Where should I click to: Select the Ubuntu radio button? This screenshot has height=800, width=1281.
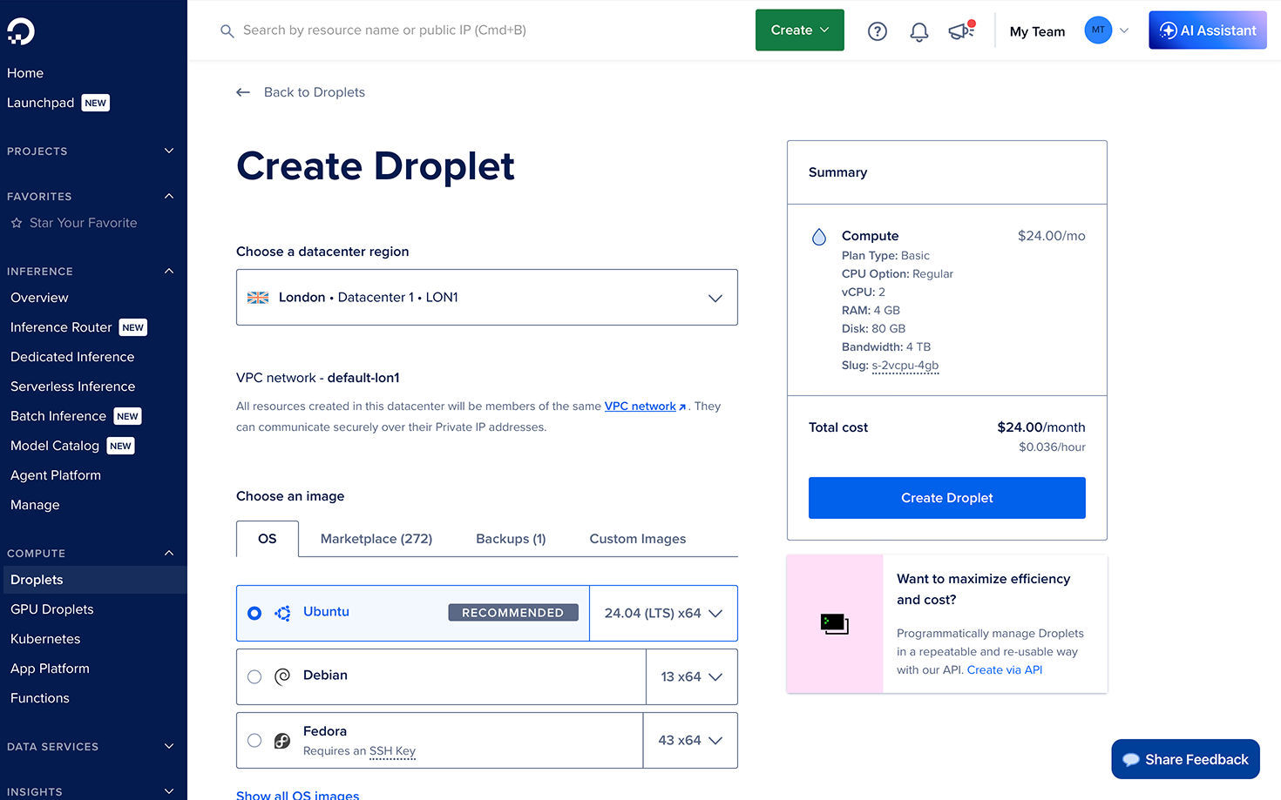tap(254, 614)
